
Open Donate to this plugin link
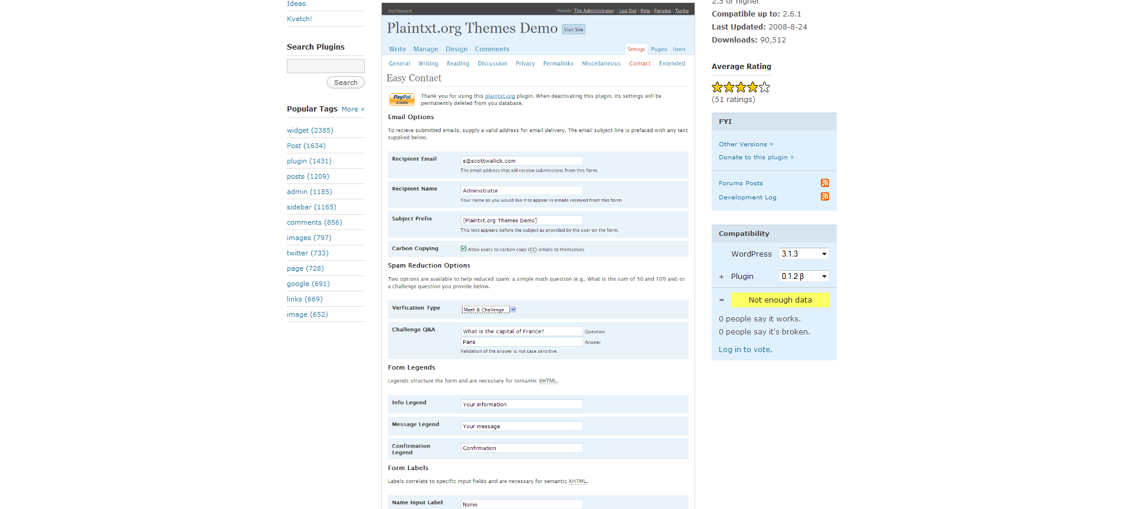(x=756, y=157)
